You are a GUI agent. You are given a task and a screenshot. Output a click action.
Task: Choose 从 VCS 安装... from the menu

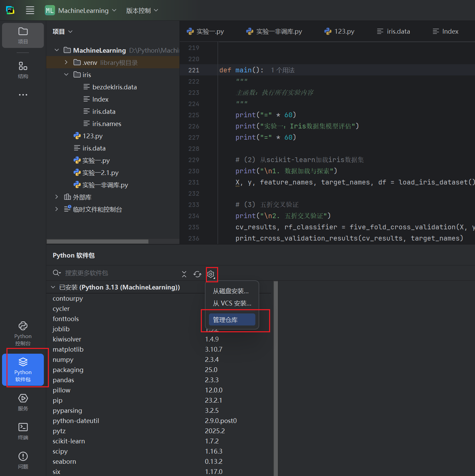pos(232,303)
